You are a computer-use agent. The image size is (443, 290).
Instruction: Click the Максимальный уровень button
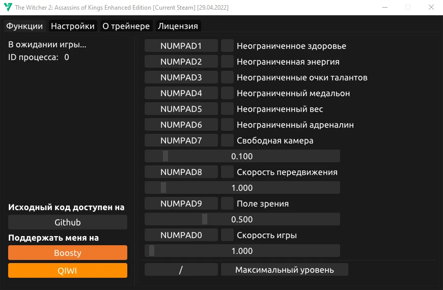point(285,270)
